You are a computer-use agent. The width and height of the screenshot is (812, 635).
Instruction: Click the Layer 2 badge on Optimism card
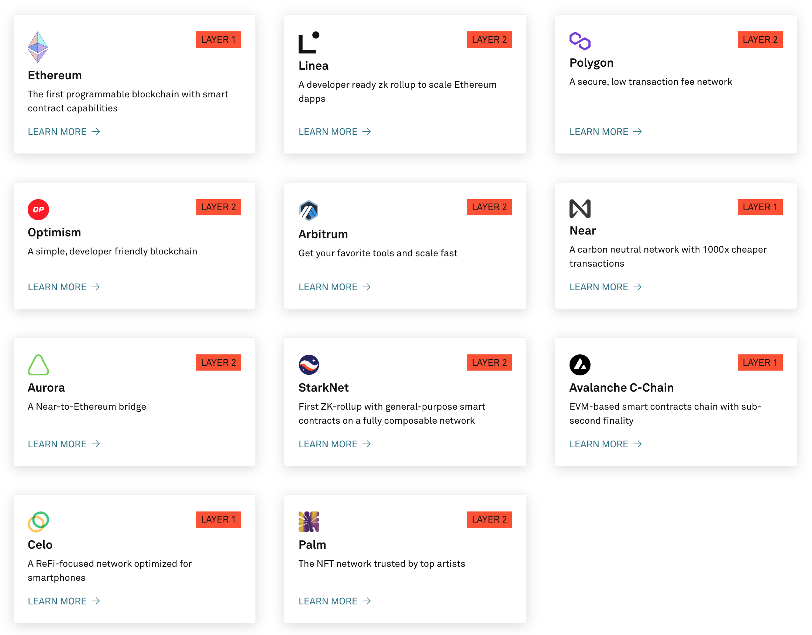(x=218, y=207)
